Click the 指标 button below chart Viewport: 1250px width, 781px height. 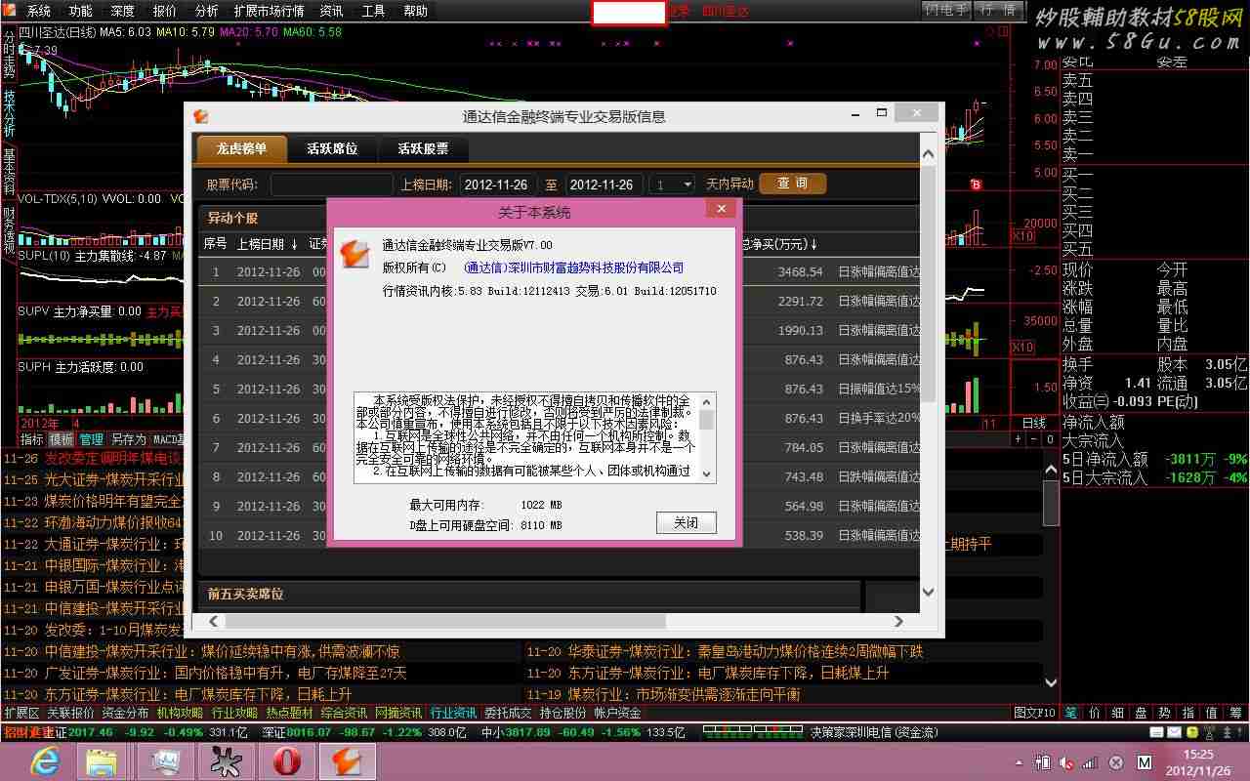[32, 439]
